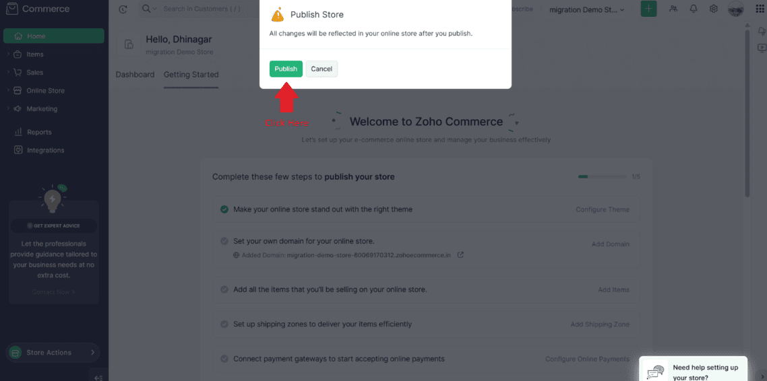Click the page vertical scrollbar
This screenshot has height=381, width=767.
point(747,114)
